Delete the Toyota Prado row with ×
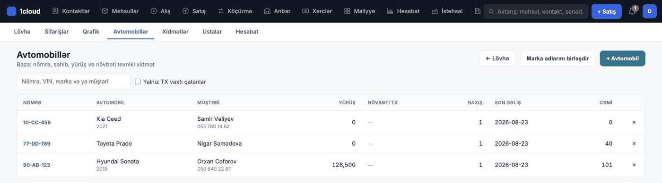 click(x=634, y=143)
